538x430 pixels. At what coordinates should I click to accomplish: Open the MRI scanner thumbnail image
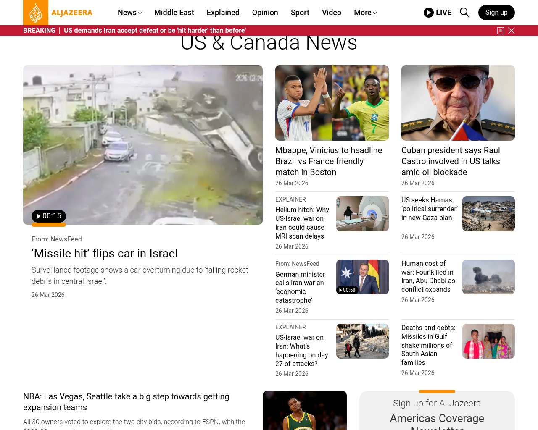[x=362, y=214]
